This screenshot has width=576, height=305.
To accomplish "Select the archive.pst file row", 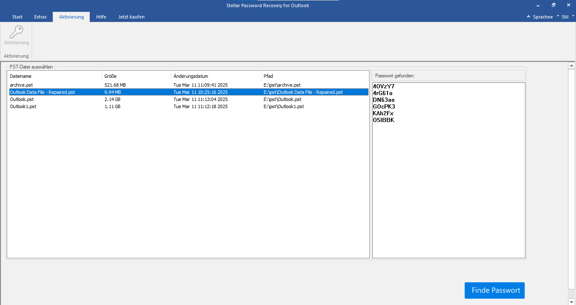I will point(188,85).
